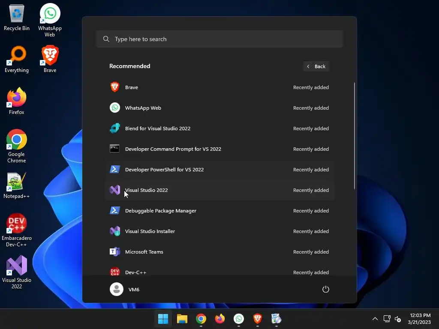Image resolution: width=439 pixels, height=329 pixels.
Task: Open Developer PowerShell for VS 2022
Action: (219, 170)
